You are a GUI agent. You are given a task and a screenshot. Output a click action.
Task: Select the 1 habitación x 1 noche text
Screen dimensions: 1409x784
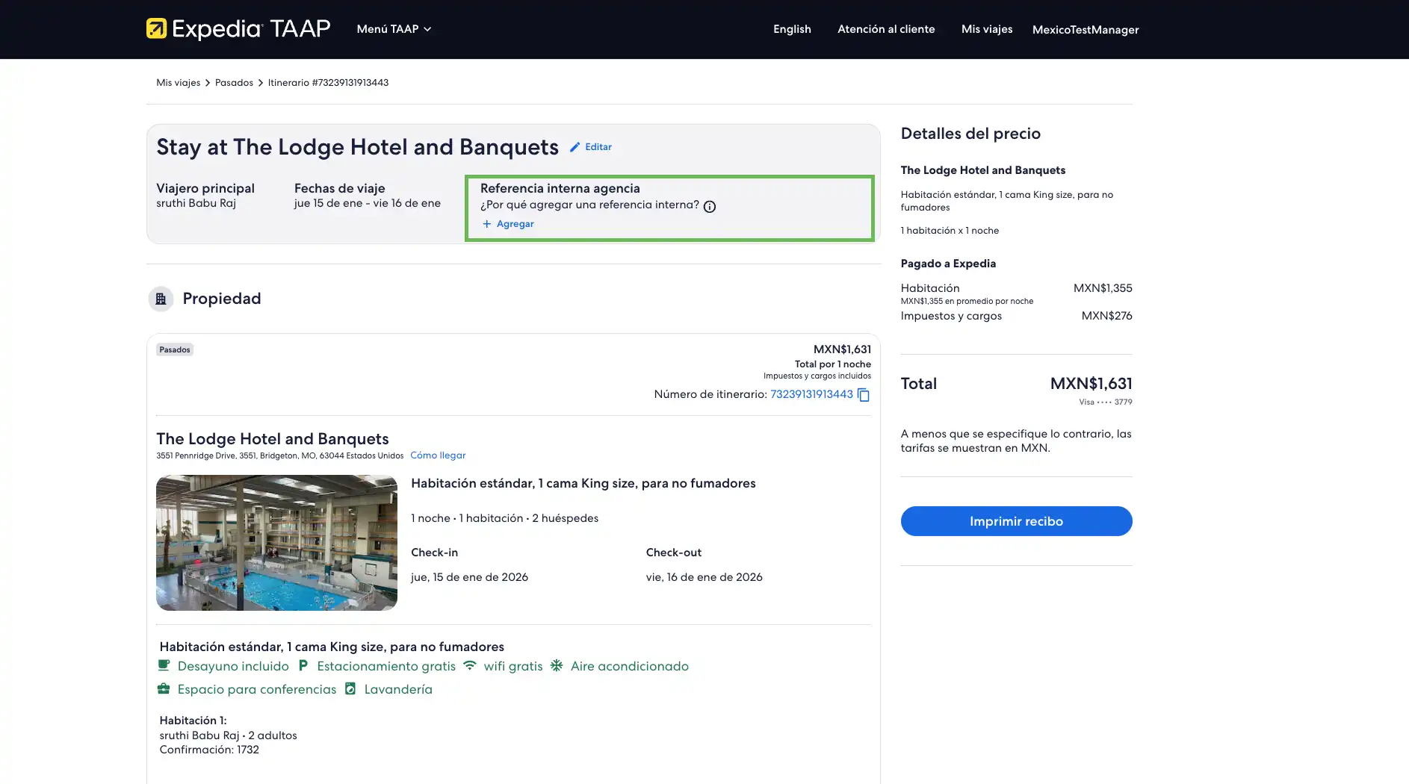coord(950,231)
